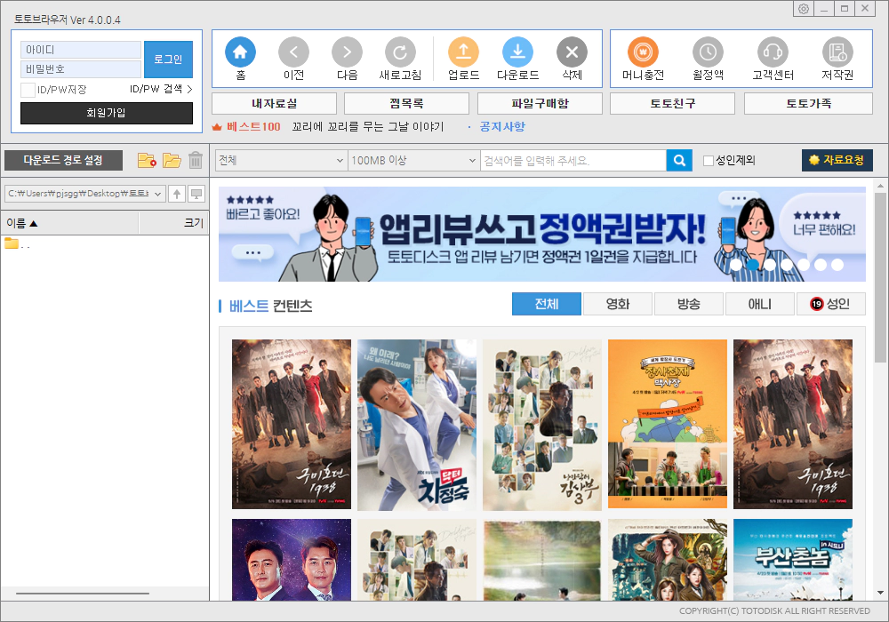Image resolution: width=889 pixels, height=622 pixels.
Task: Open the 공지사항 link
Action: [502, 127]
